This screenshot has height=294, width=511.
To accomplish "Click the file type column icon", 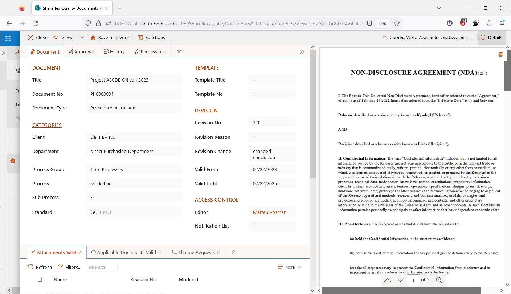I will click(x=40, y=279).
